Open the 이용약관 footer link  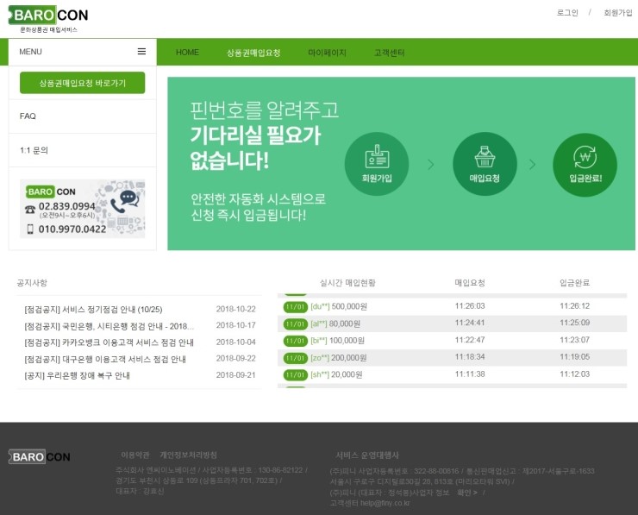click(x=135, y=455)
